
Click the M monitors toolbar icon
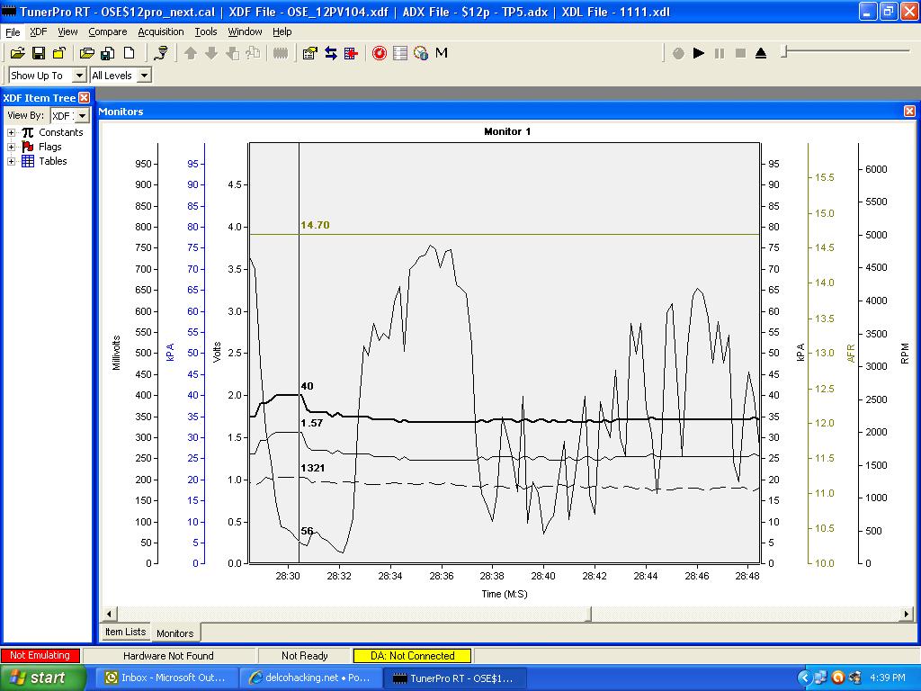coord(442,53)
